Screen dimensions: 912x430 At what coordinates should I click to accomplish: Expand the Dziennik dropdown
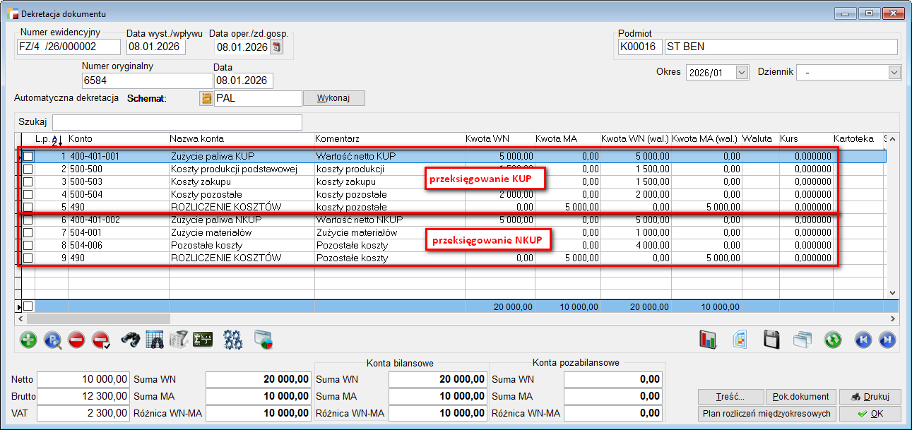[894, 72]
